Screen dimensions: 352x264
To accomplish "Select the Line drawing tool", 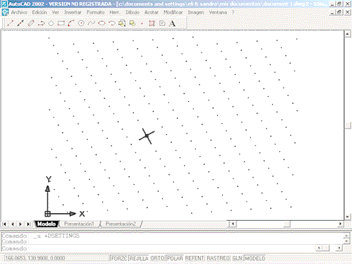I will 10,23.
